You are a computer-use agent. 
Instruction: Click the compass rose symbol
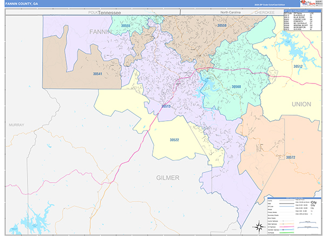pos(259,227)
